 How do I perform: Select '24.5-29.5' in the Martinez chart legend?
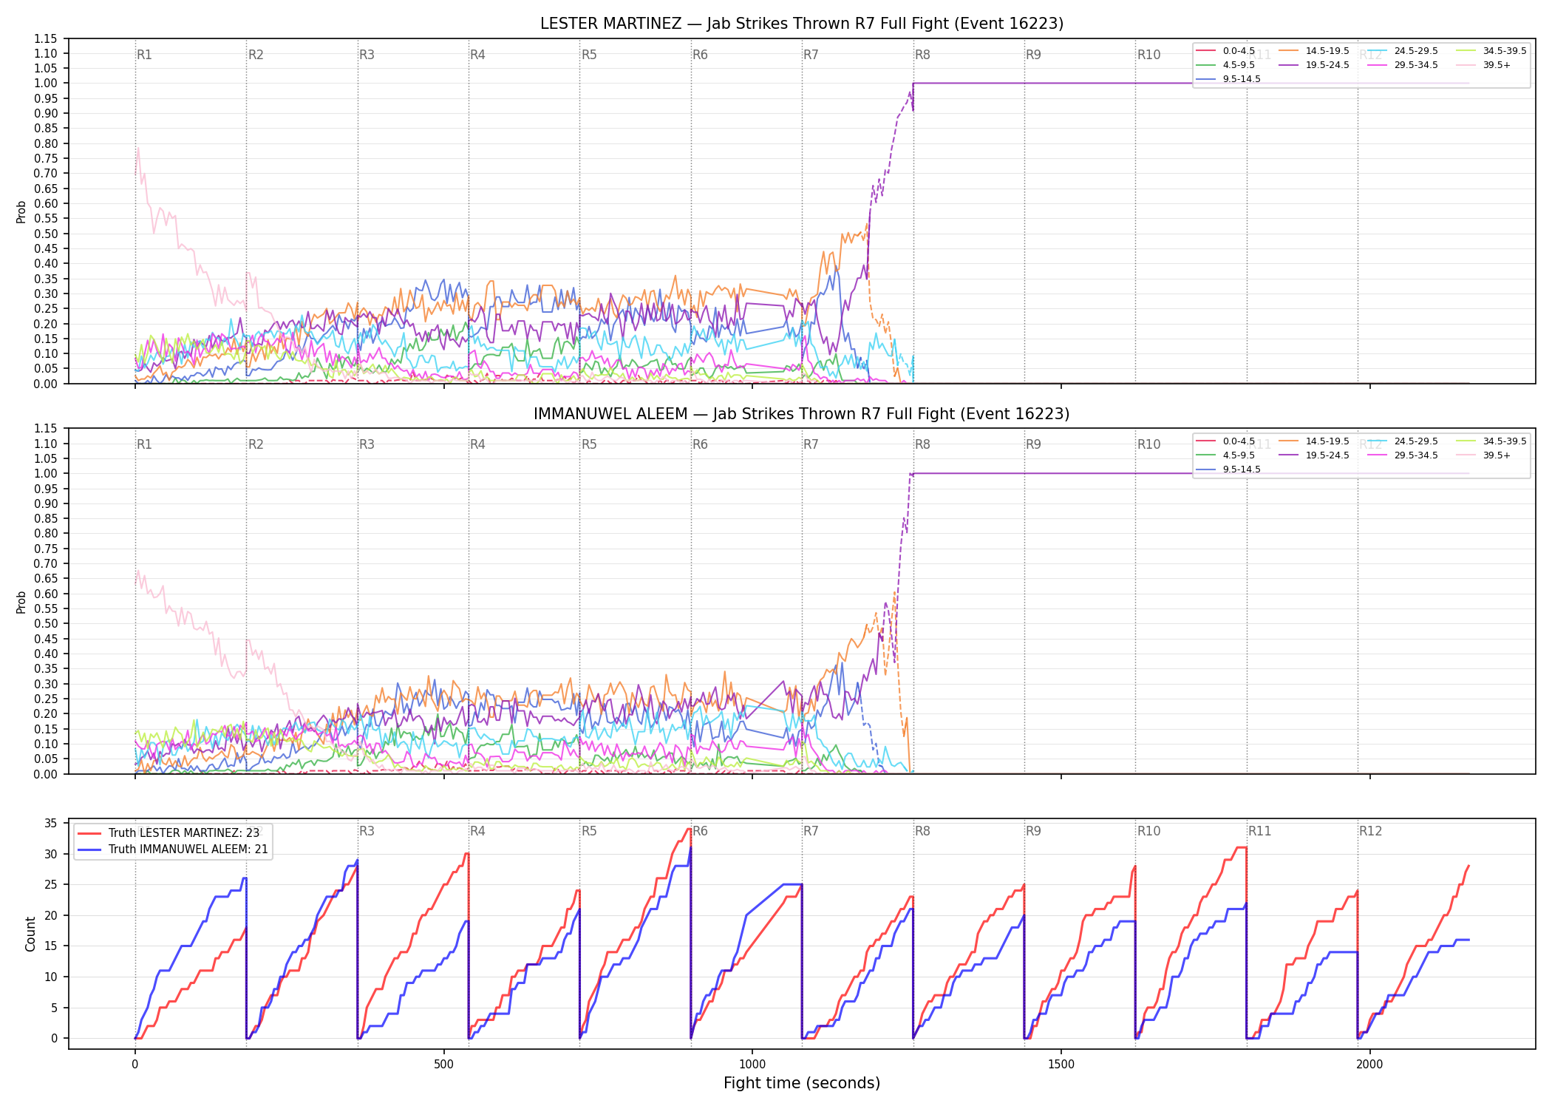(1416, 51)
